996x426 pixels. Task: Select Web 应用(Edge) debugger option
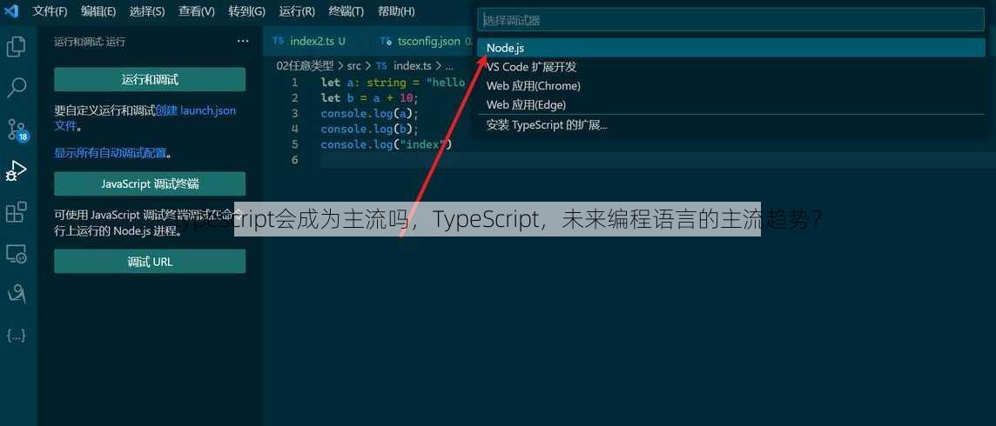pyautogui.click(x=730, y=104)
